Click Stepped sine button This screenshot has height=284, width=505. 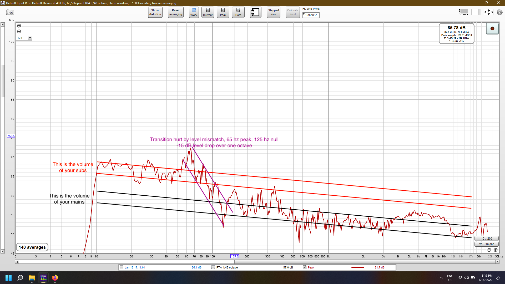[x=274, y=12]
